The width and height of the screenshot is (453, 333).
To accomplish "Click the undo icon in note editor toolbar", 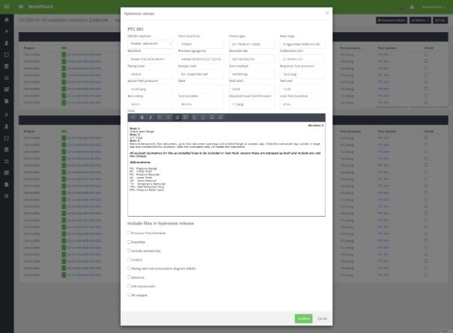I will pos(133,117).
